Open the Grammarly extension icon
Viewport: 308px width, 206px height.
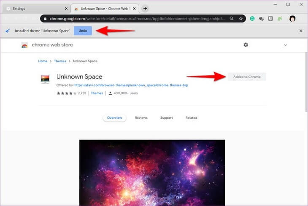pos(252,19)
